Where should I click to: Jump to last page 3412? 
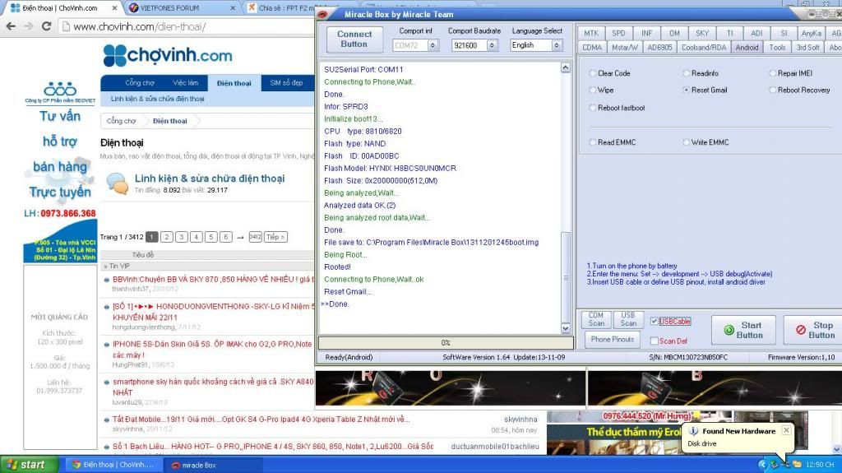(255, 237)
